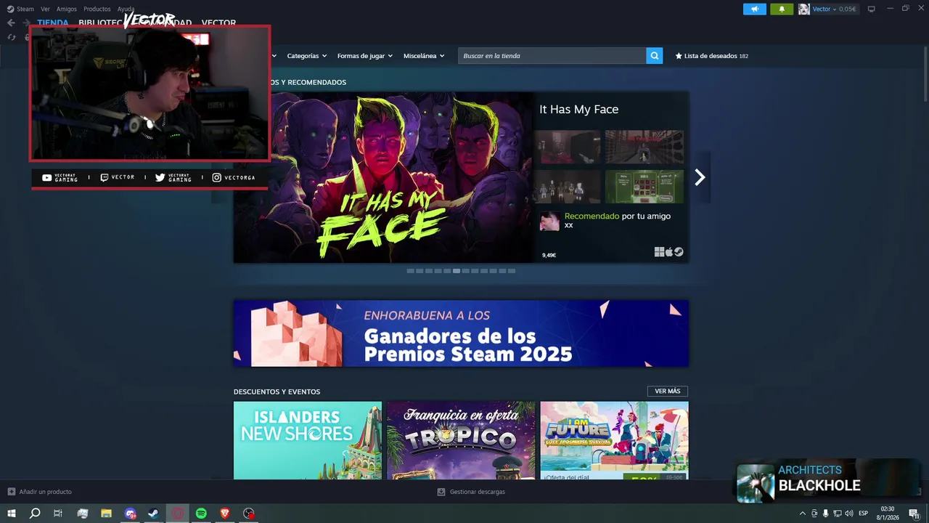Expand the Miscelánea dropdown
Image resolution: width=929 pixels, height=523 pixels.
tap(424, 56)
